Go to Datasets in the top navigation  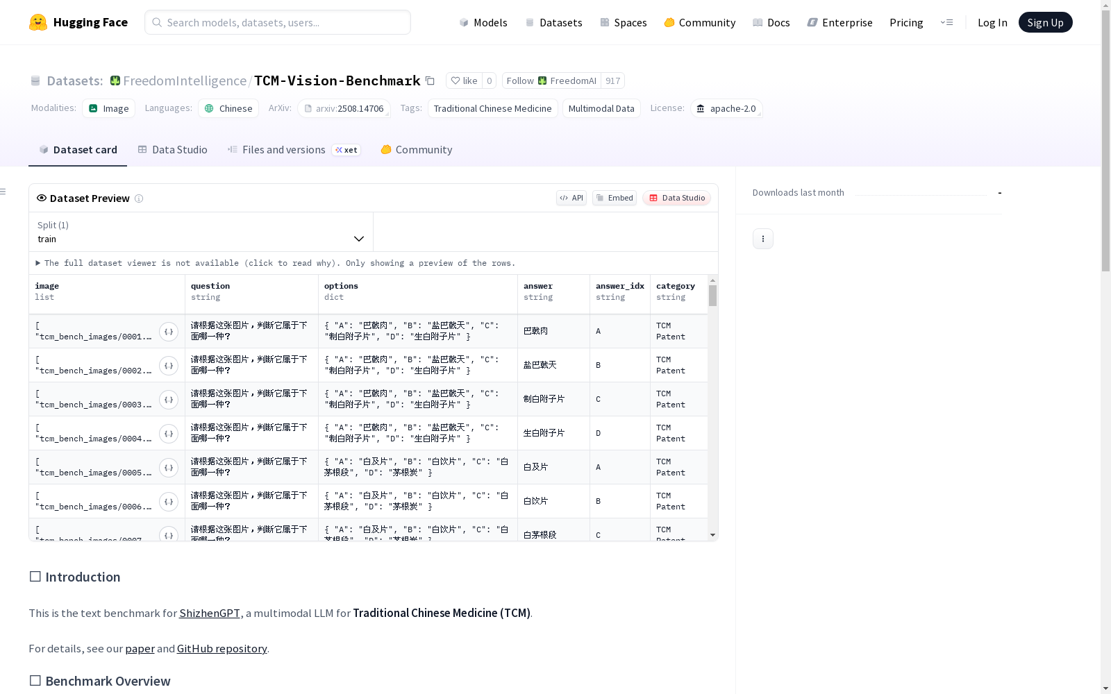(553, 22)
